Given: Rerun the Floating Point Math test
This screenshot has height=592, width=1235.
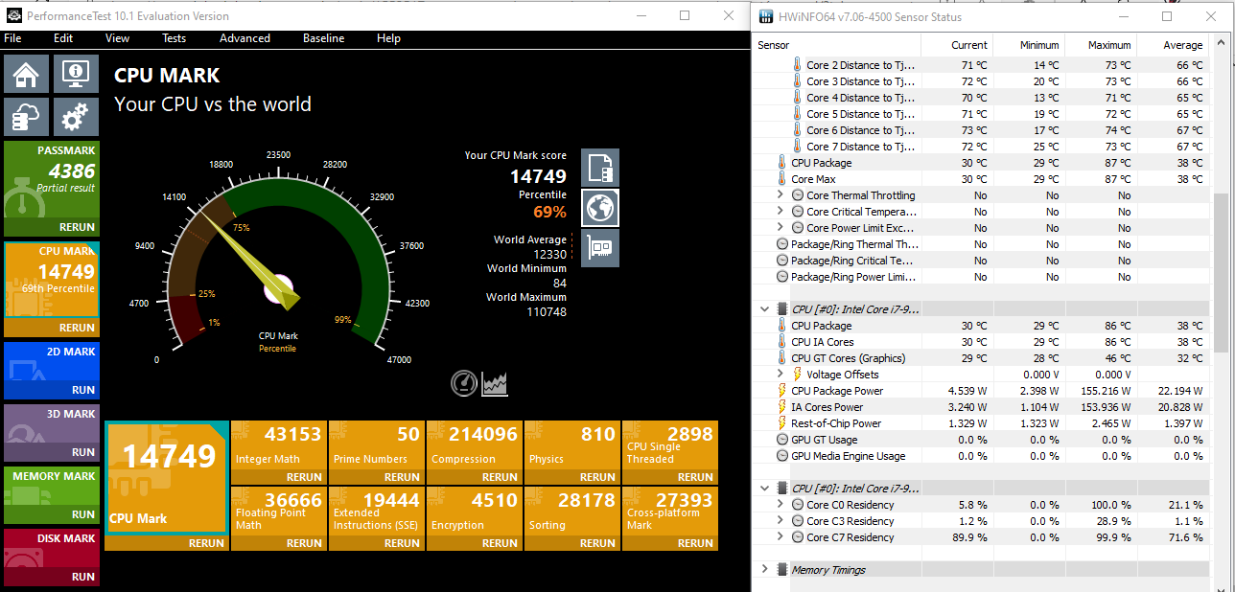Looking at the screenshot, I should (x=304, y=543).
